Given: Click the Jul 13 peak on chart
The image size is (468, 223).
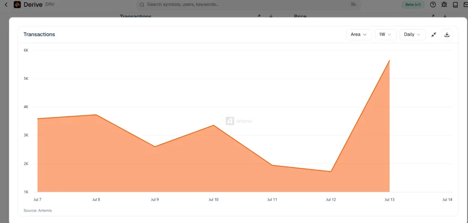Looking at the screenshot, I should (x=389, y=61).
